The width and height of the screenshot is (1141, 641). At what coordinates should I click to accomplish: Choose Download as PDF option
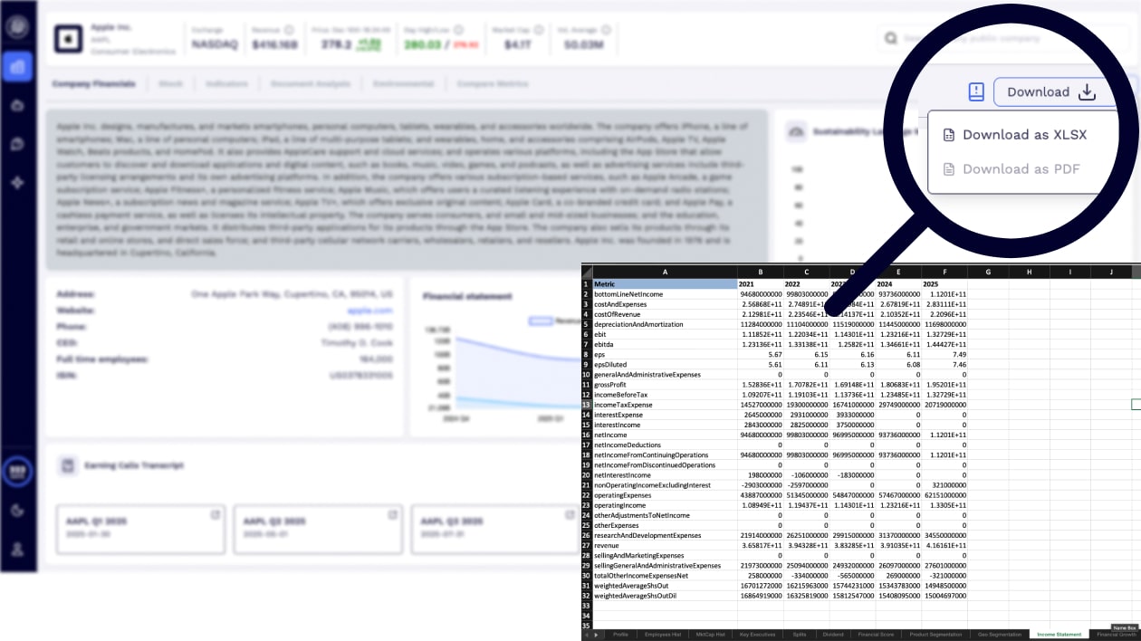pos(1021,169)
